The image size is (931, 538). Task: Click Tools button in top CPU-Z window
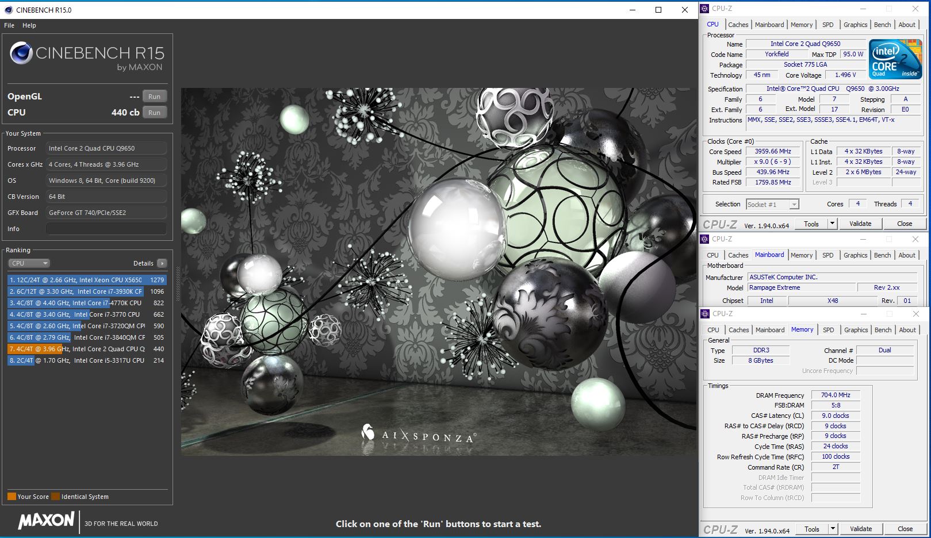[x=811, y=224]
